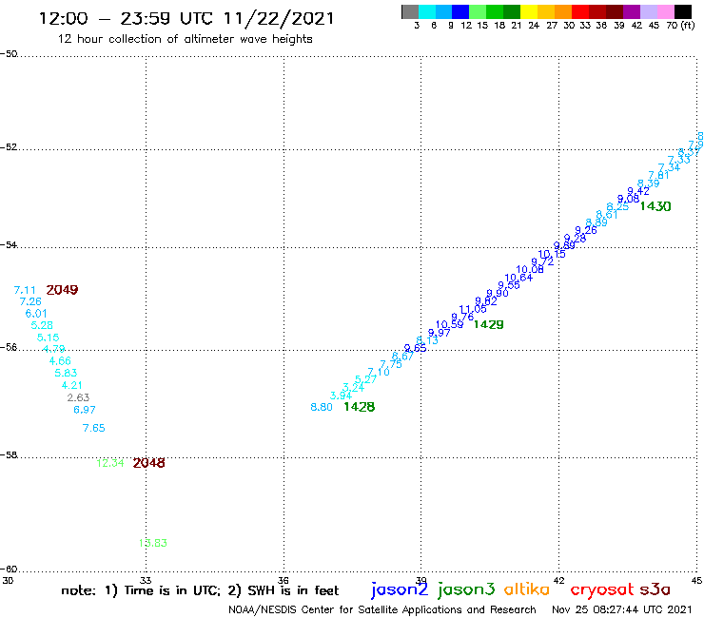Select wave height value '4.21'
This screenshot has width=704, height=618.
[x=72, y=385]
